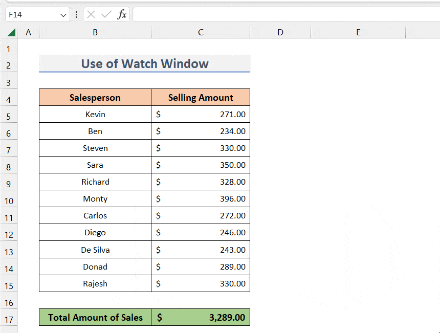This screenshot has width=440, height=333.
Task: Select the cell containing 'Kevin'
Action: 95,114
